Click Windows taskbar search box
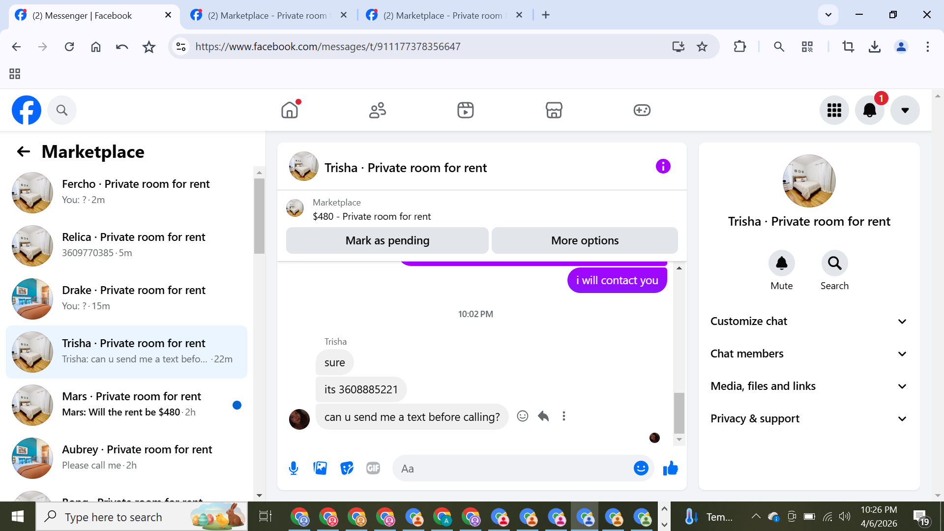Viewport: 944px width, 531px height. click(x=142, y=517)
